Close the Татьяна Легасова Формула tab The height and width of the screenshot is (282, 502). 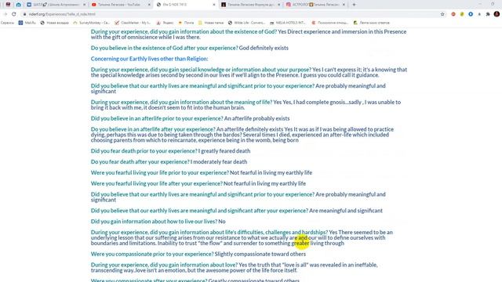(x=279, y=5)
